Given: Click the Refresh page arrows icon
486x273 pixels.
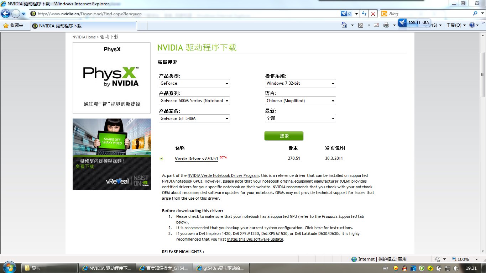Looking at the screenshot, I should pyautogui.click(x=364, y=14).
